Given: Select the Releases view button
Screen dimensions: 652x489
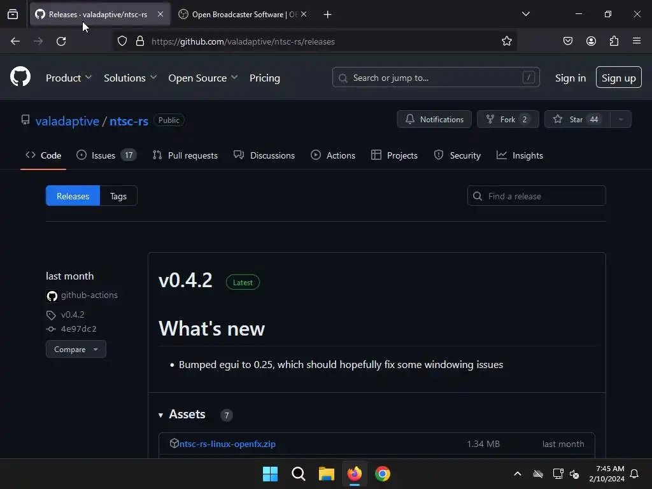Looking at the screenshot, I should (73, 196).
